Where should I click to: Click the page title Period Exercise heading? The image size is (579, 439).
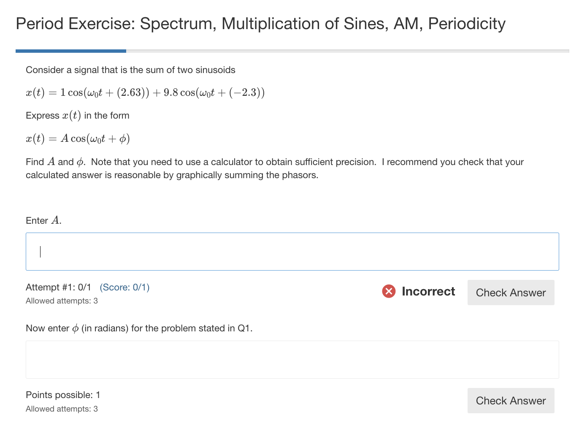click(x=260, y=24)
